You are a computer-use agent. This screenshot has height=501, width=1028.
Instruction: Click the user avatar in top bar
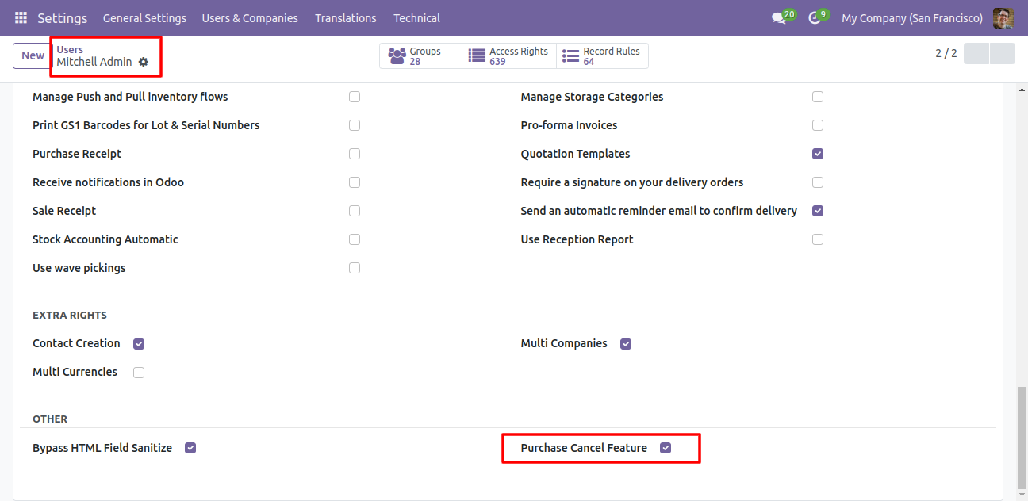point(1003,17)
